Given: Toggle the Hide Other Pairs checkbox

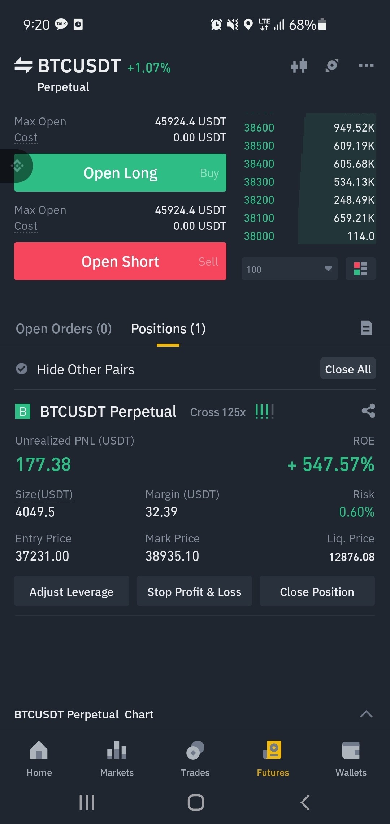Looking at the screenshot, I should tap(22, 369).
